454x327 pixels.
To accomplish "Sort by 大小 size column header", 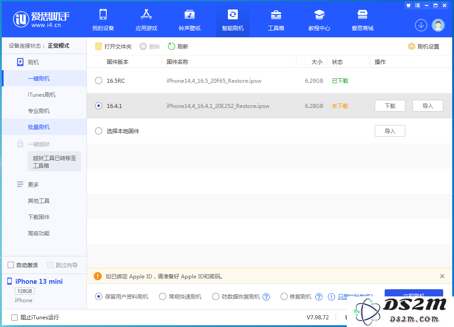I will pyautogui.click(x=317, y=62).
